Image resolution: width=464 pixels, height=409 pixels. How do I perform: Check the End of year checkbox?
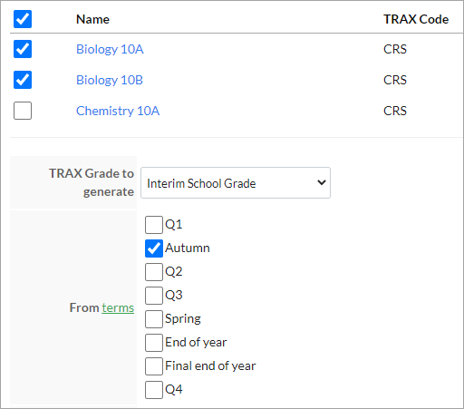(x=154, y=343)
